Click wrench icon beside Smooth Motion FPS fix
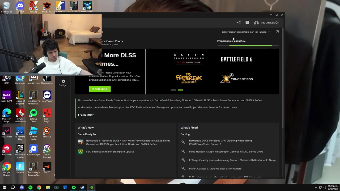Screen dimensions: 340x191 click(183, 160)
